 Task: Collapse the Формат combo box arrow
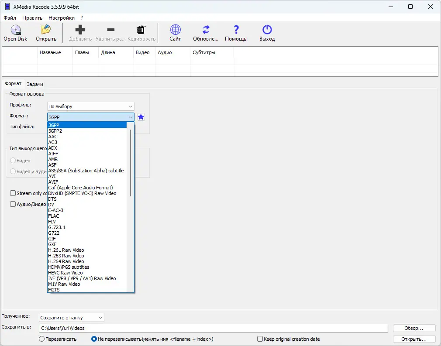tap(131, 117)
